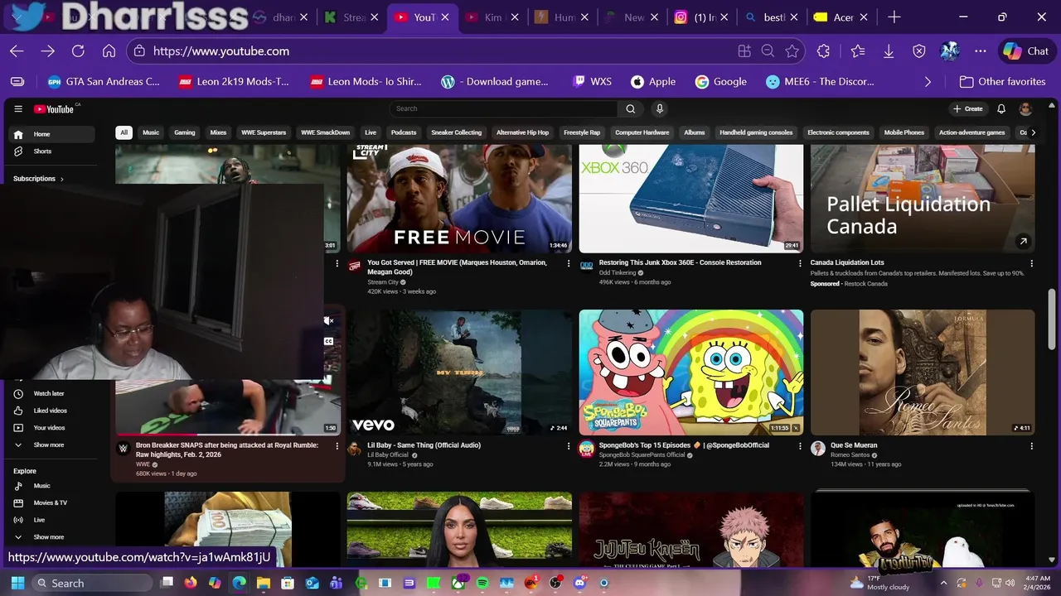
Task: Show more bookmarks with the chevron
Action: (928, 82)
